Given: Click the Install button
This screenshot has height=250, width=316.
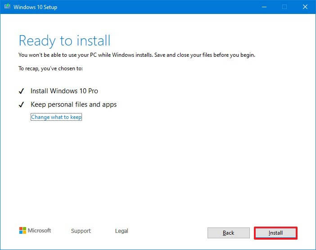Looking at the screenshot, I should tap(275, 233).
